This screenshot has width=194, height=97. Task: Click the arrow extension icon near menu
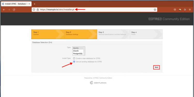(185, 10)
